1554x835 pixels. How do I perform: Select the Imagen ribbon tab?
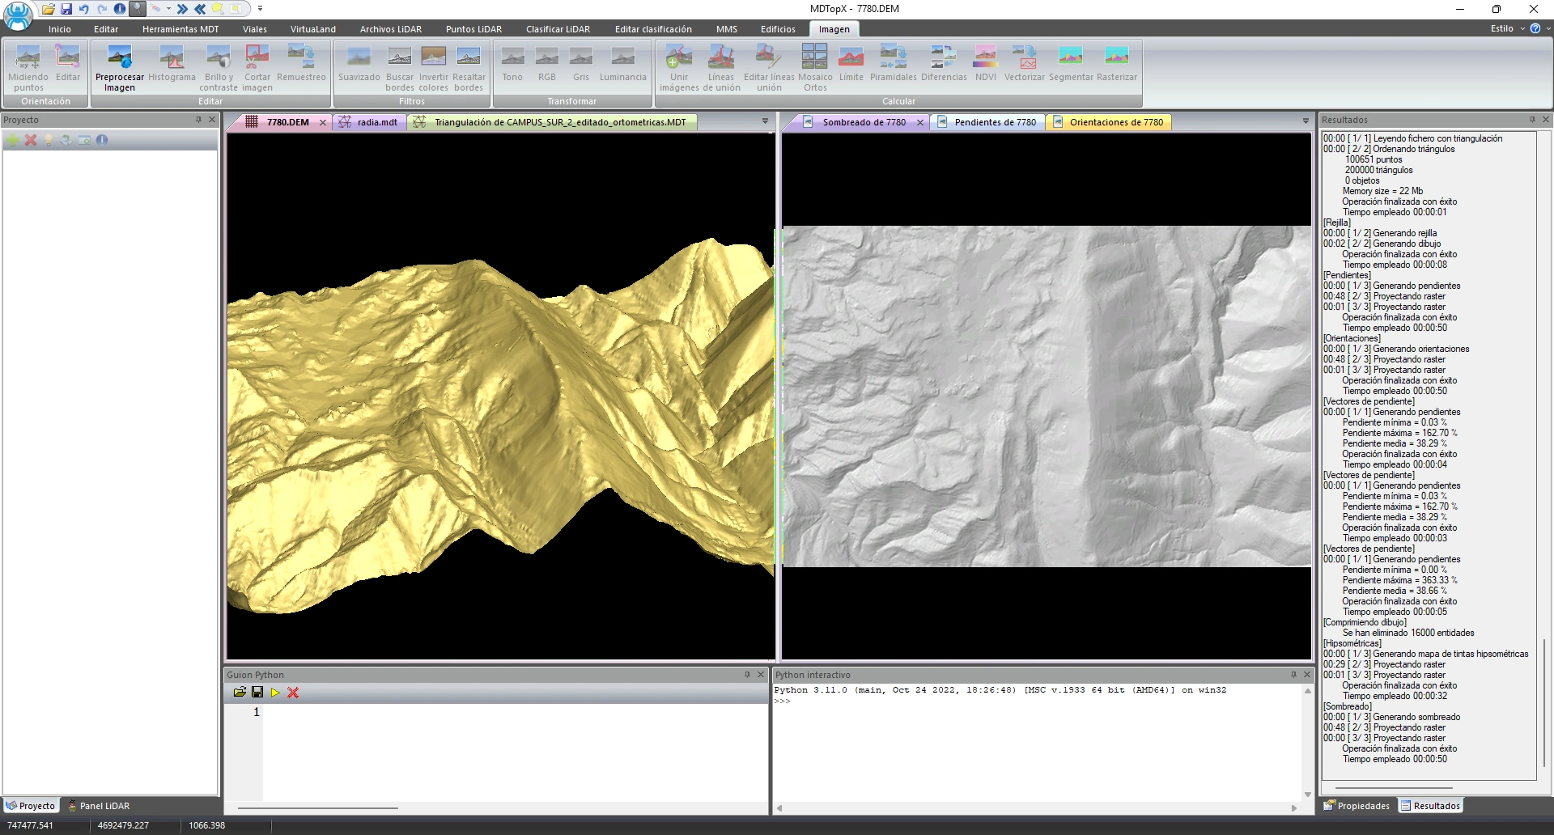(834, 29)
